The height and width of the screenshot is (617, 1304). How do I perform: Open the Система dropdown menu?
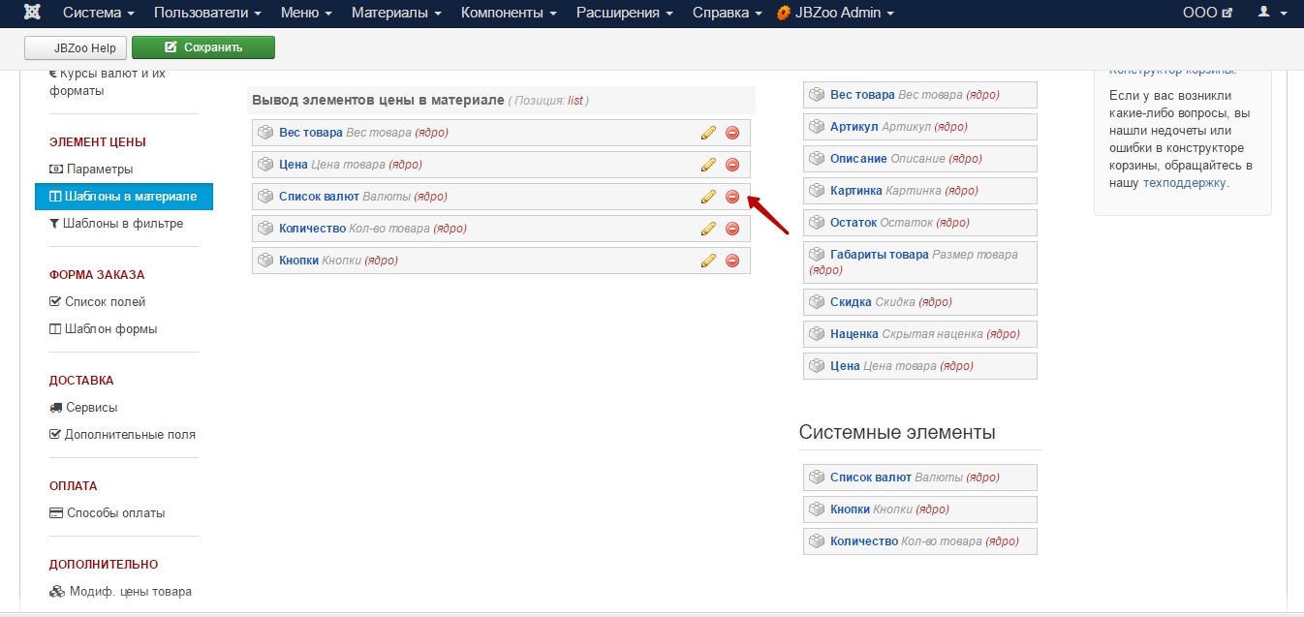(98, 13)
